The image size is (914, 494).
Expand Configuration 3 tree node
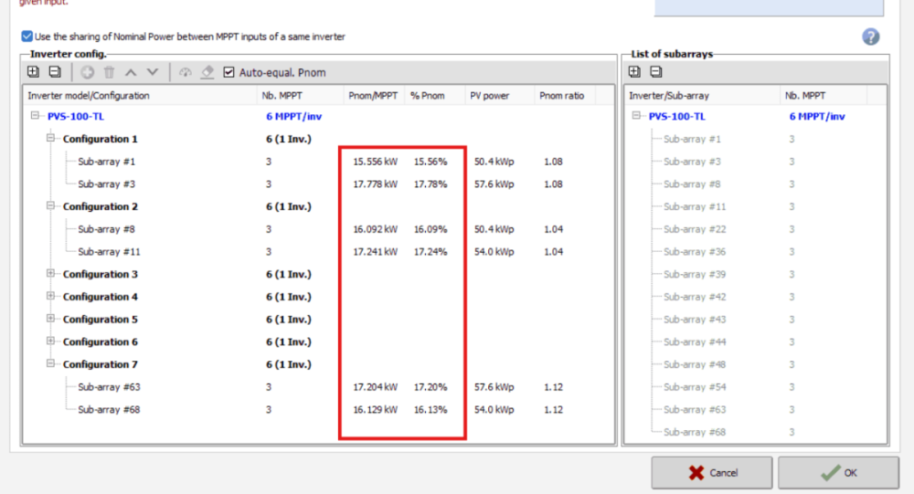pyautogui.click(x=51, y=274)
